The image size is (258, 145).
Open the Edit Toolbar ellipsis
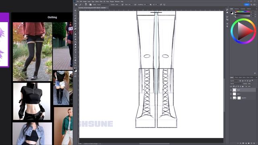(75, 66)
